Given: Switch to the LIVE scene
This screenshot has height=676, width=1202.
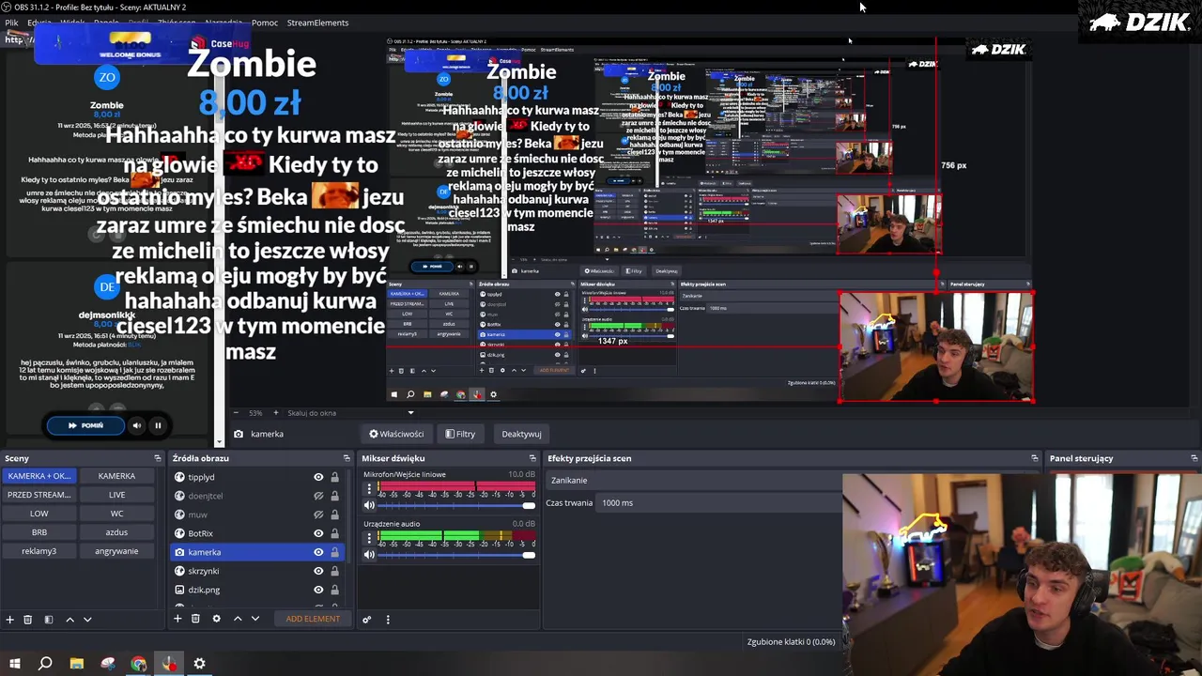Looking at the screenshot, I should point(116,495).
